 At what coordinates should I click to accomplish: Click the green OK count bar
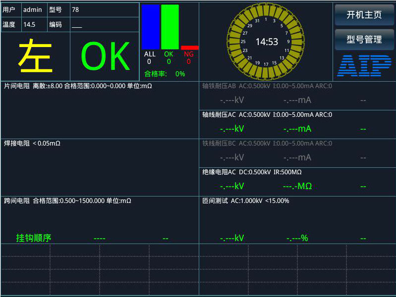tap(170, 27)
